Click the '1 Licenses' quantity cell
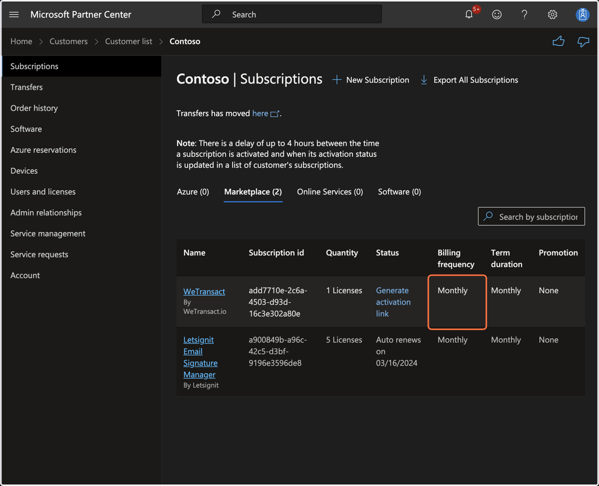This screenshot has height=486, width=599. [344, 290]
